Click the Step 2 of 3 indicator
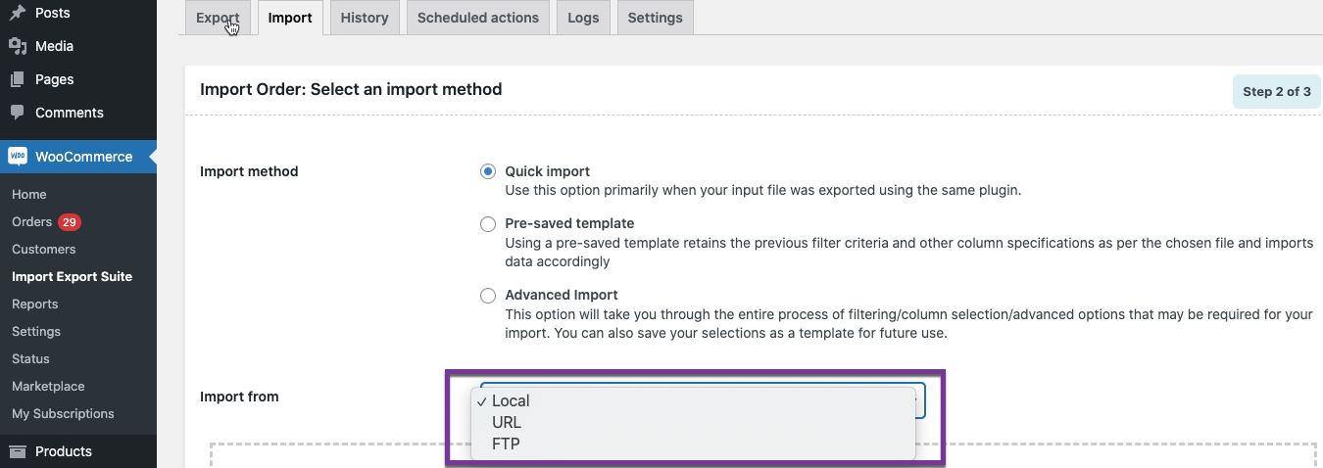This screenshot has height=468, width=1323. click(1277, 92)
